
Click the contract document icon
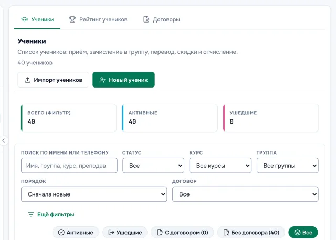point(146,19)
